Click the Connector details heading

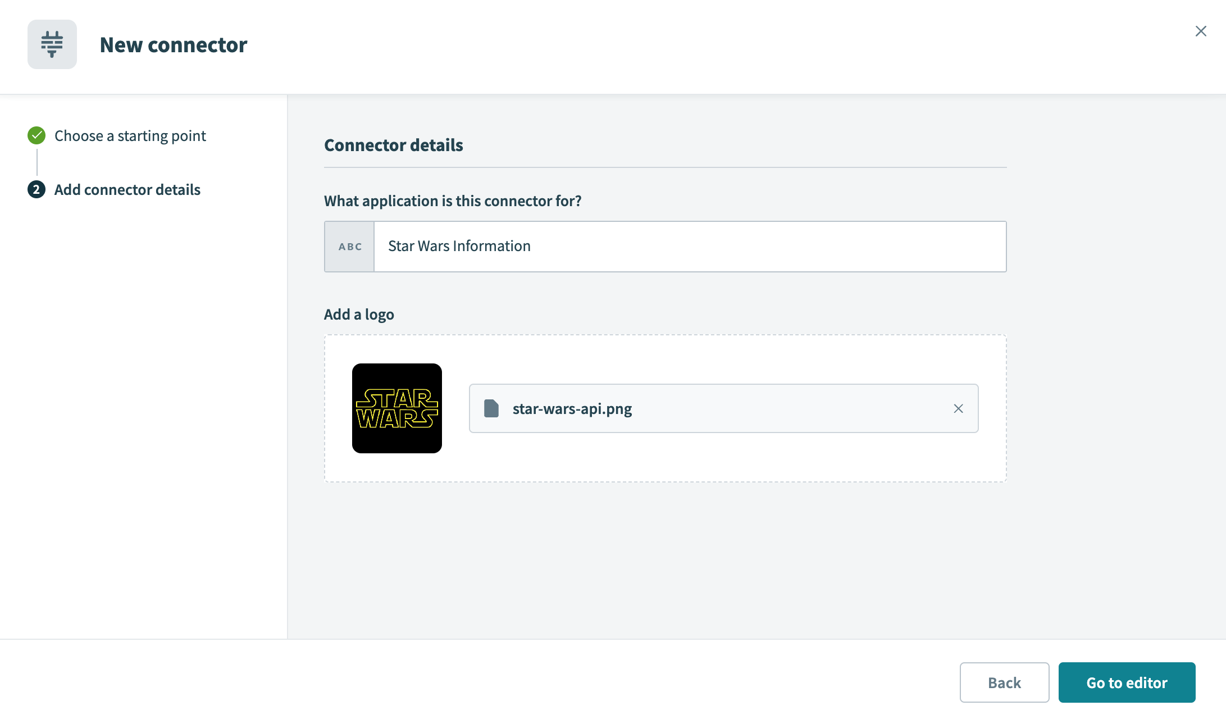393,145
